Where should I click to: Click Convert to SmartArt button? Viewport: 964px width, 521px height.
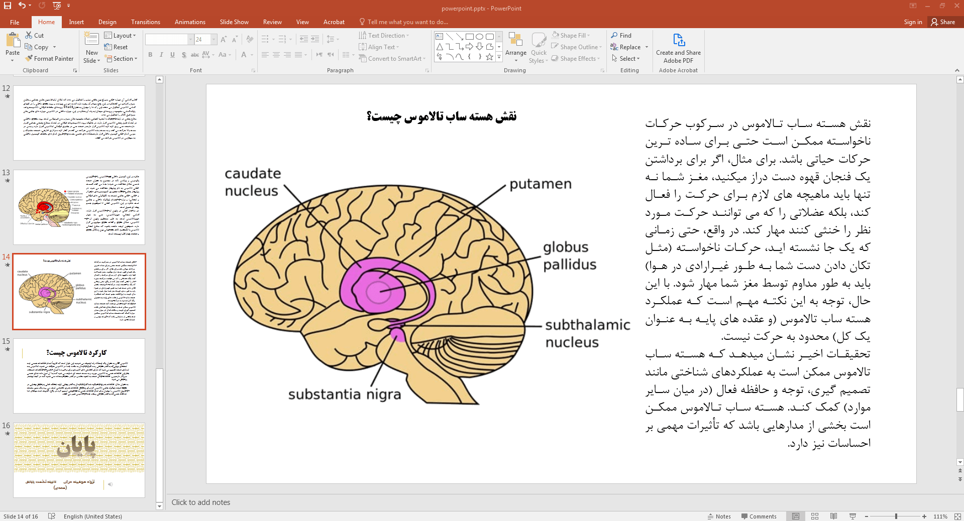(392, 58)
